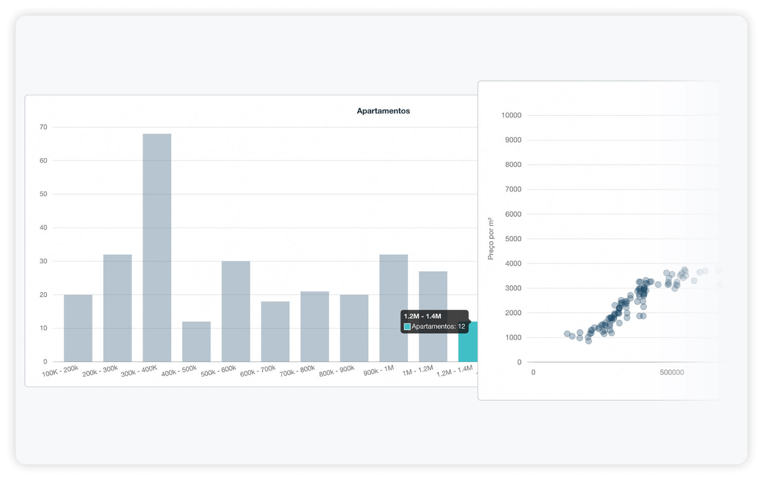Click the 10000 y-axis label on scatter plot
Image resolution: width=763 pixels, height=480 pixels.
[511, 115]
